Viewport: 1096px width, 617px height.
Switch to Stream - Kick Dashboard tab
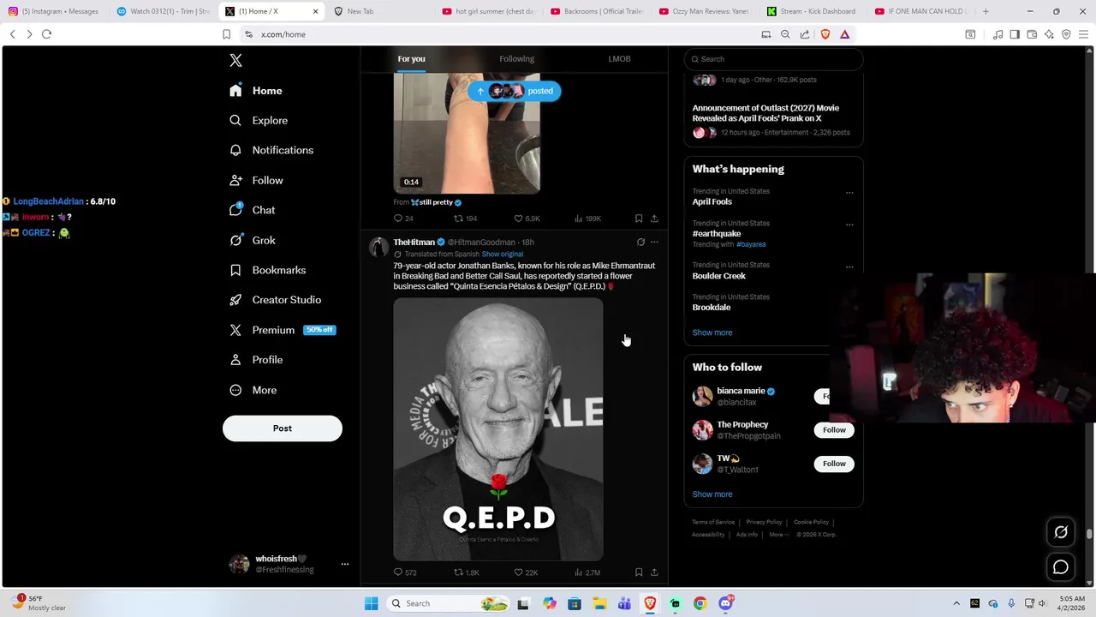810,11
